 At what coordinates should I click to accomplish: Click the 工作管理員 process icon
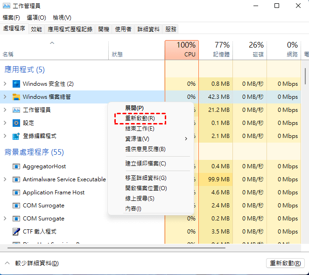tap(16, 110)
